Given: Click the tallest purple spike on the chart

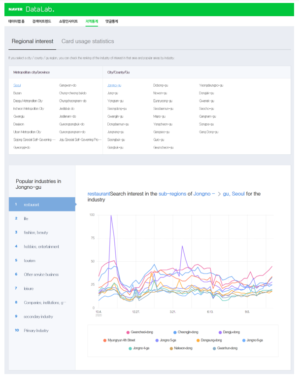Looking at the screenshot, I should point(111,216).
